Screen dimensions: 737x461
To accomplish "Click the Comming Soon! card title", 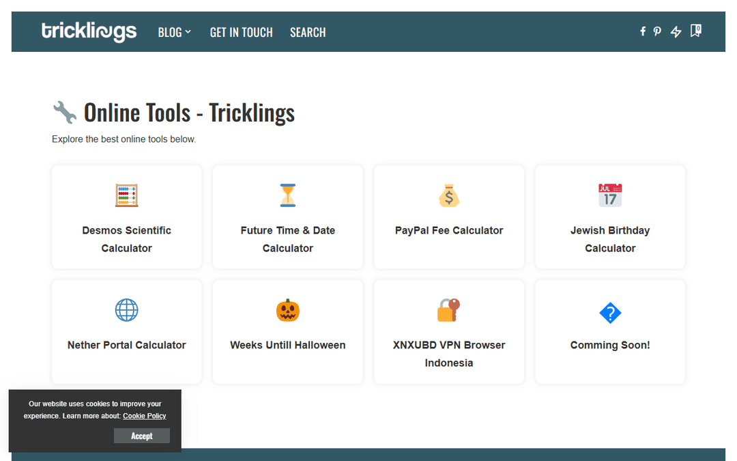I will click(610, 346).
